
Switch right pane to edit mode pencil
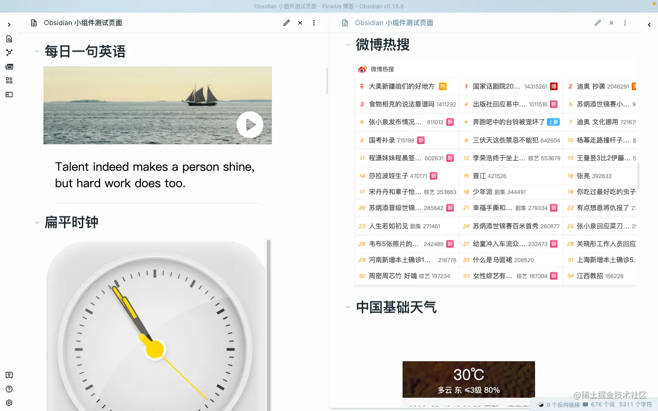tap(598, 23)
